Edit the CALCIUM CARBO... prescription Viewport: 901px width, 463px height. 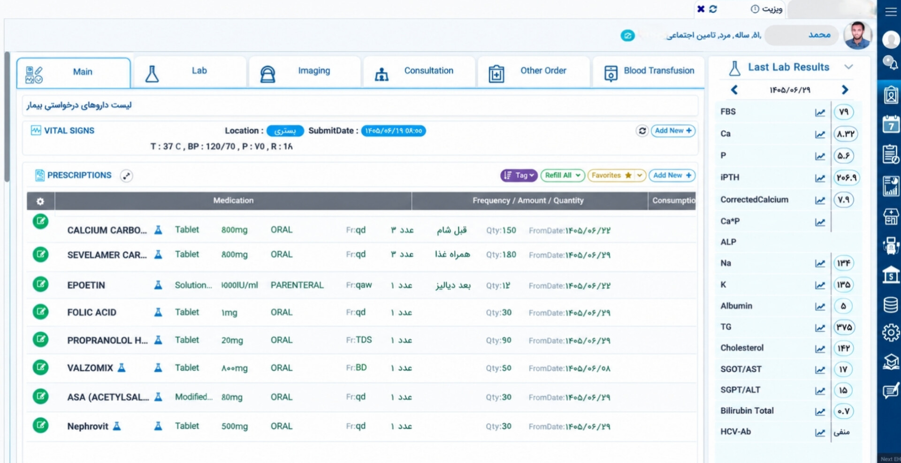click(x=41, y=221)
